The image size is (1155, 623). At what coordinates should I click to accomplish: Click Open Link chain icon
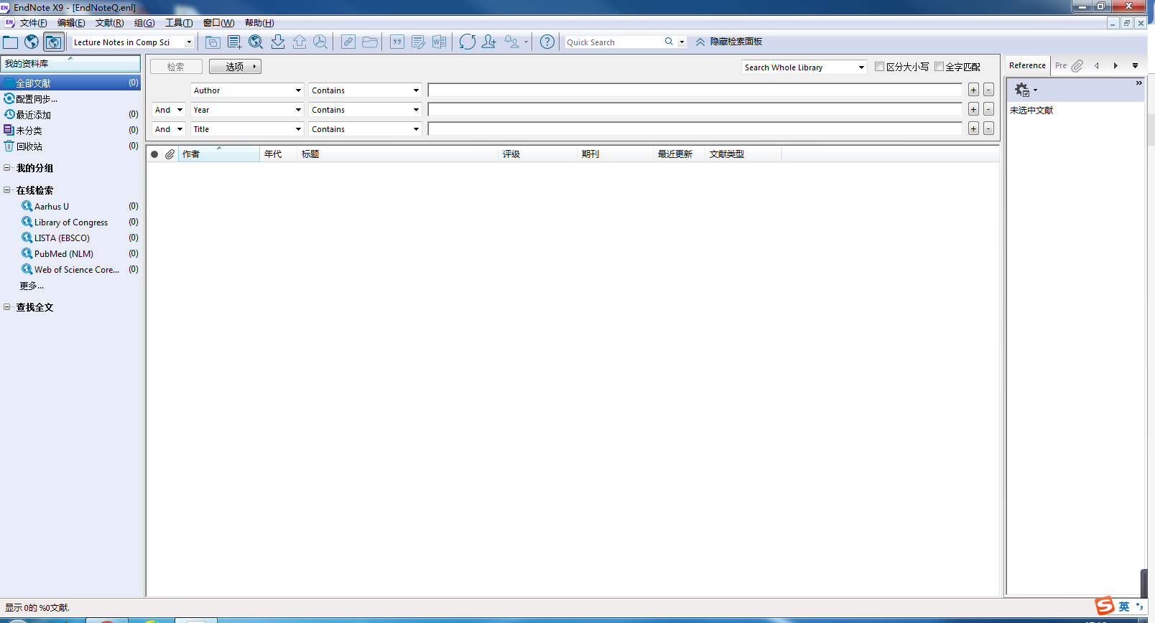(348, 42)
